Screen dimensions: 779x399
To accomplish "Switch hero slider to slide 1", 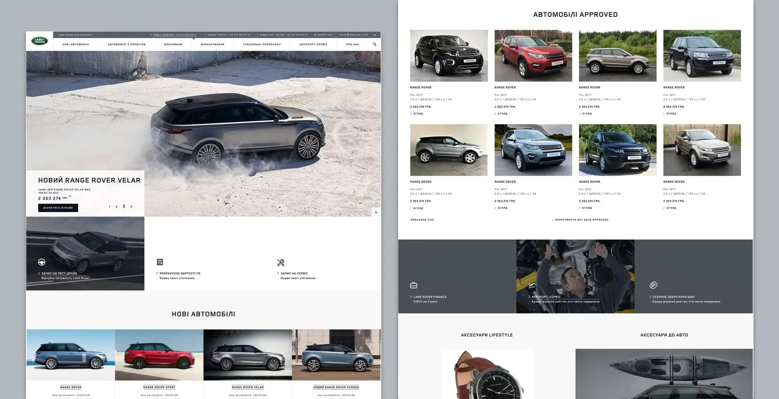I will (109, 207).
